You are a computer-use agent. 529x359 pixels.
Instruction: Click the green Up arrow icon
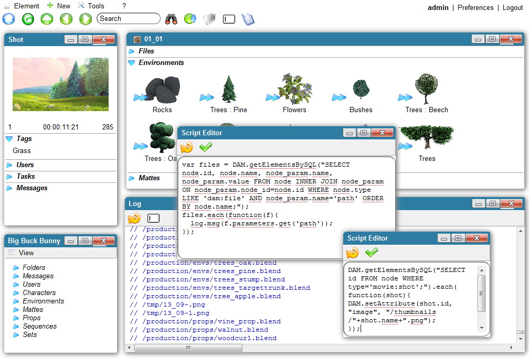[x=47, y=19]
